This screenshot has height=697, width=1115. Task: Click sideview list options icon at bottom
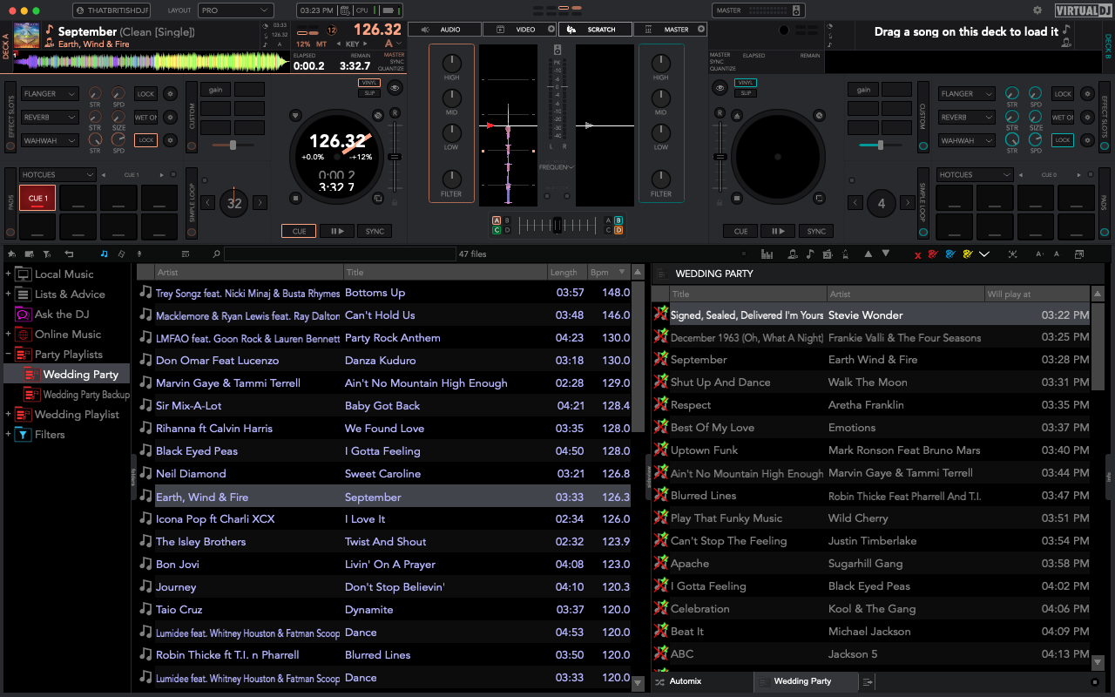868,681
